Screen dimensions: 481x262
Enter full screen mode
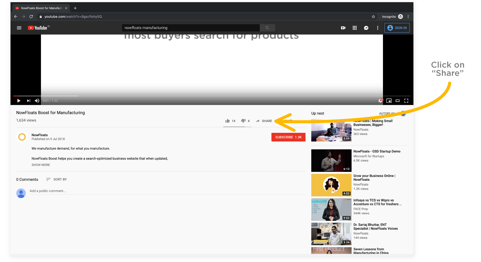[406, 101]
